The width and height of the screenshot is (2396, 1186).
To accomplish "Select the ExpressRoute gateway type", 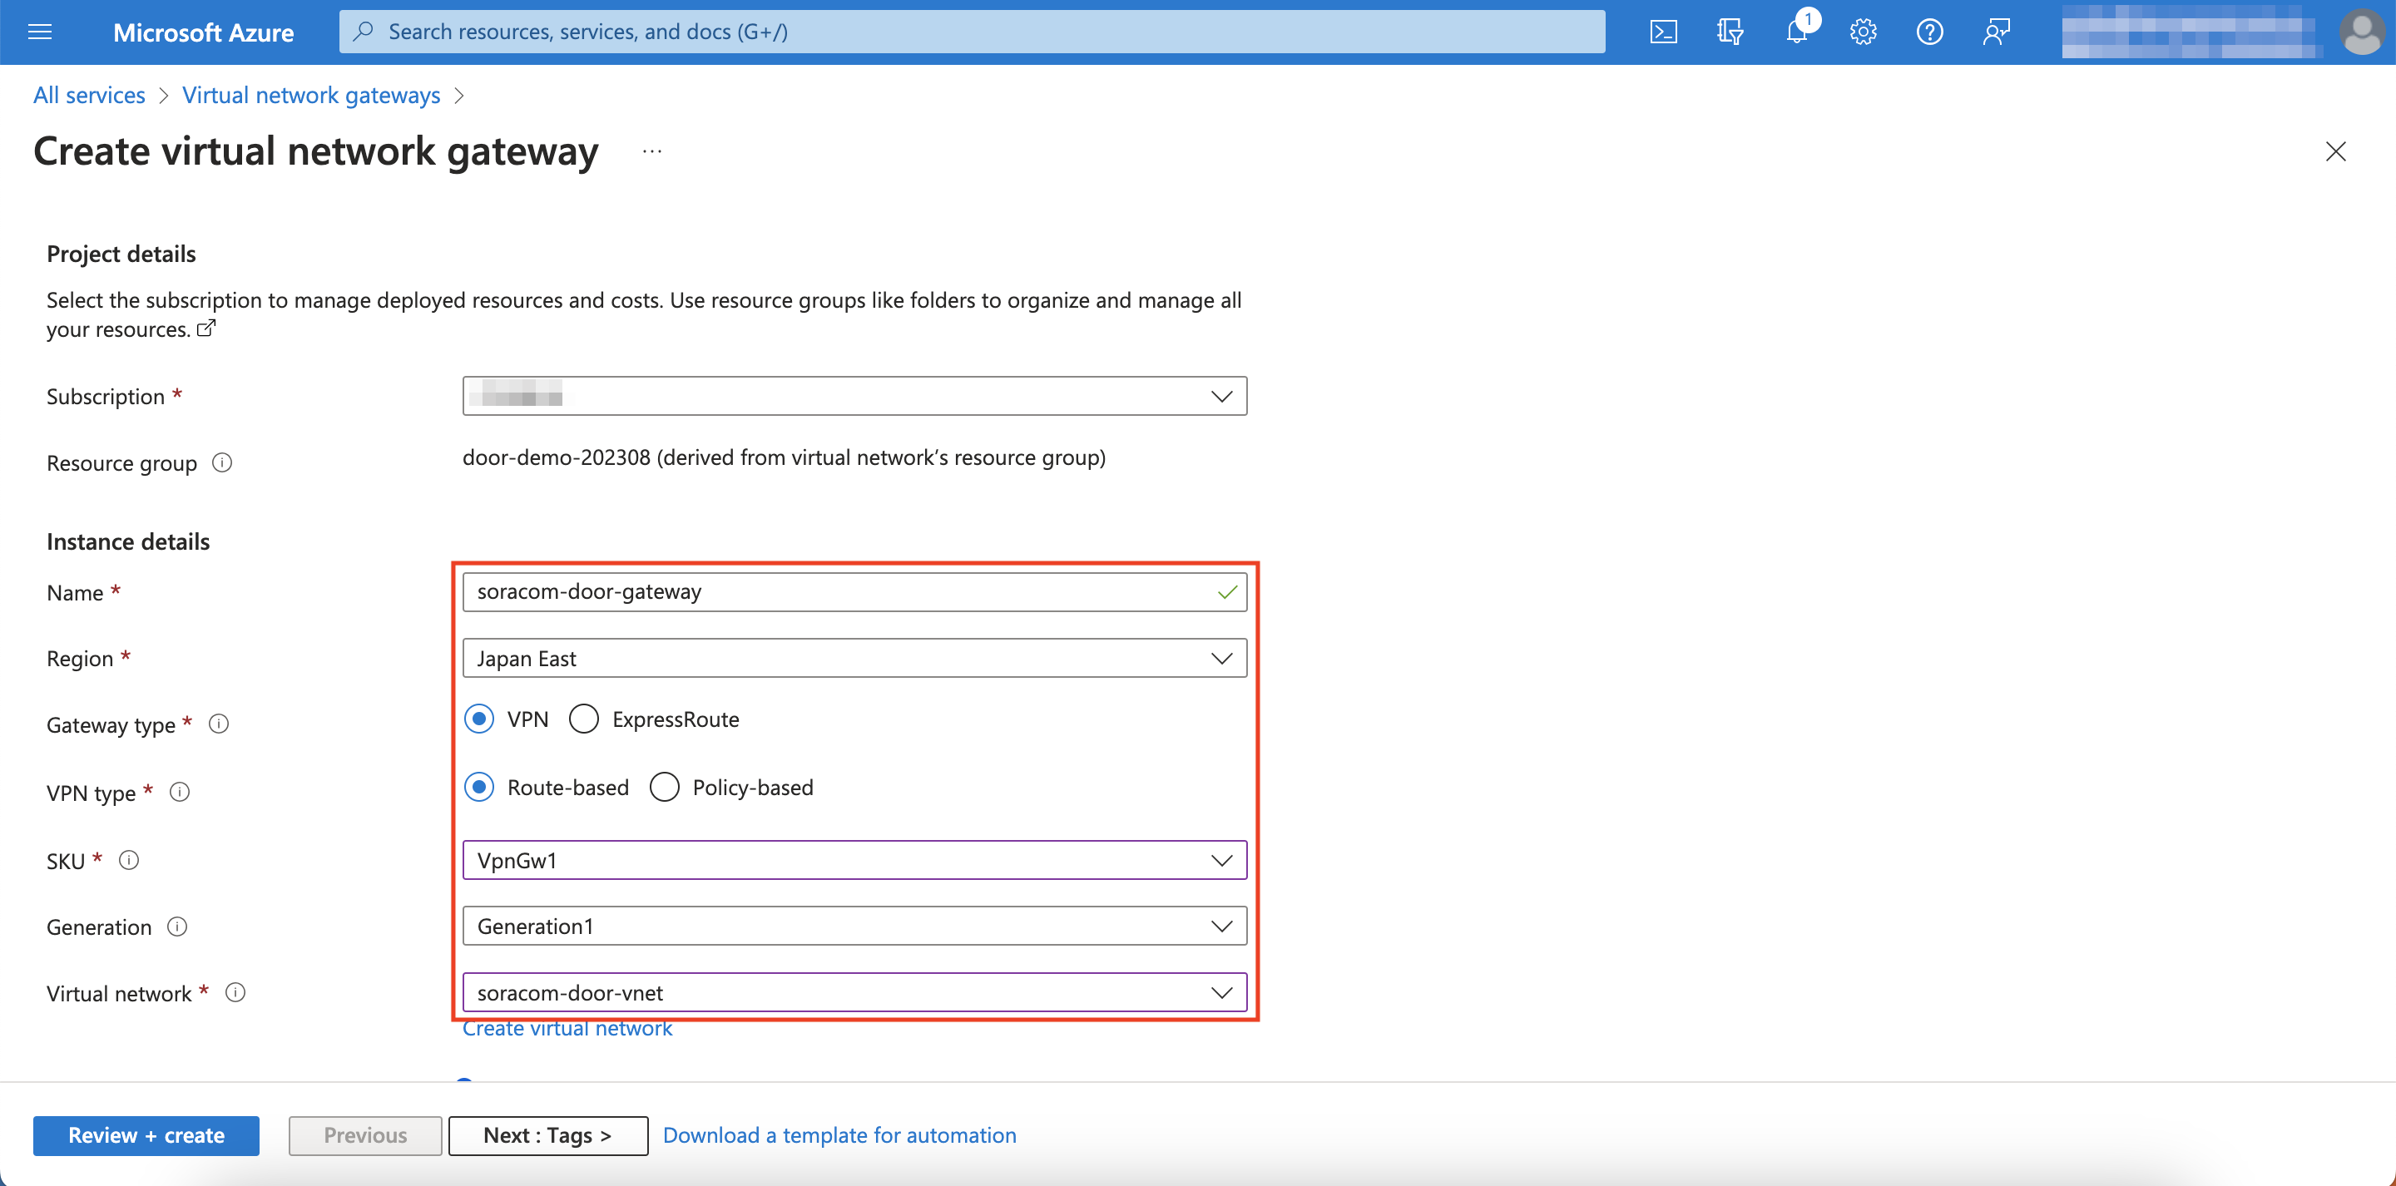I will point(584,718).
